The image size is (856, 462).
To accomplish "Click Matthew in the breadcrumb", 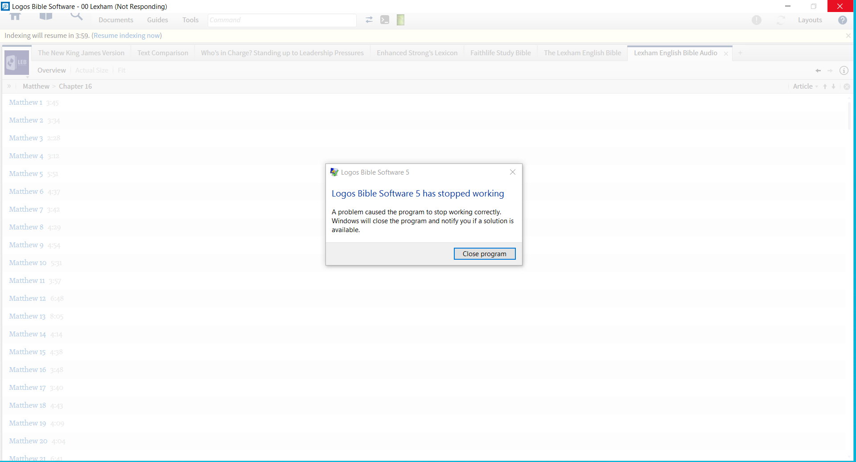I will click(36, 86).
